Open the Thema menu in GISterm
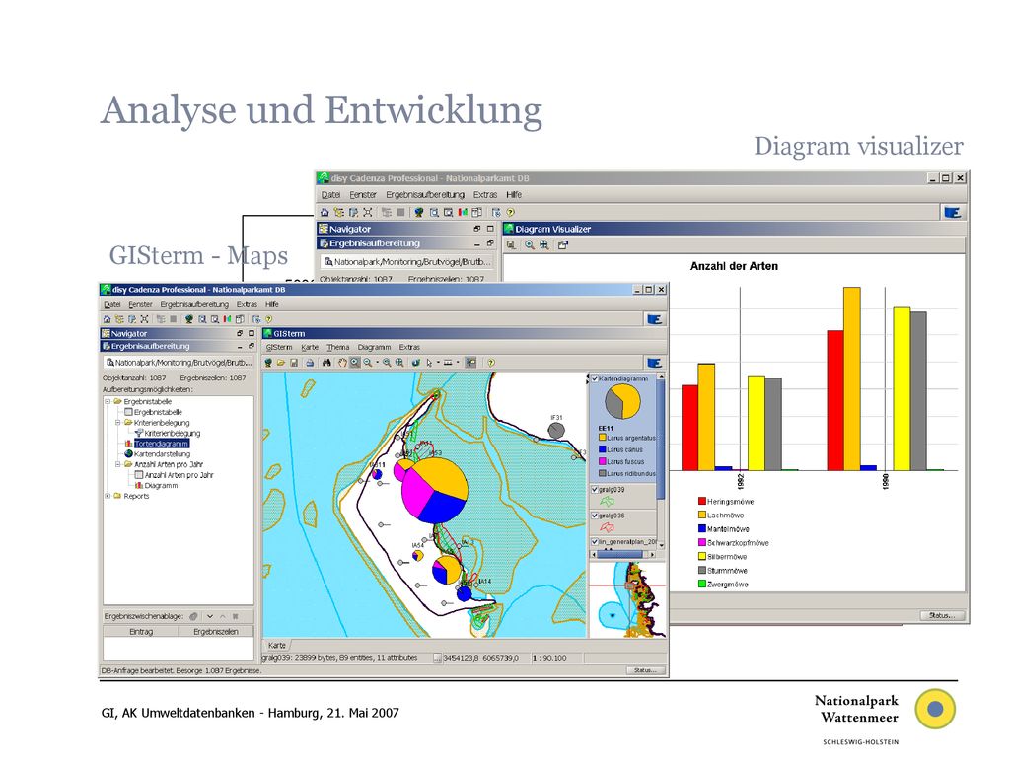 337,348
